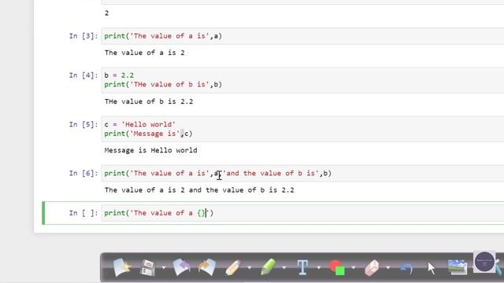The width and height of the screenshot is (504, 283).
Task: Select the Text tool
Action: pos(302,267)
